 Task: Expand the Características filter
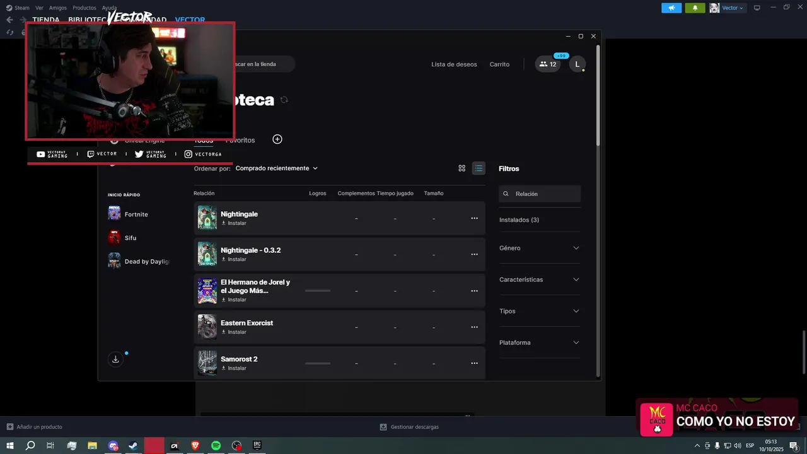pos(539,279)
